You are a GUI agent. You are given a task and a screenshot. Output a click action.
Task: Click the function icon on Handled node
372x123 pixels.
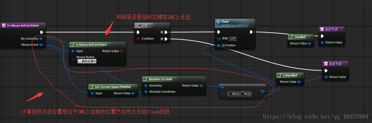292,37
